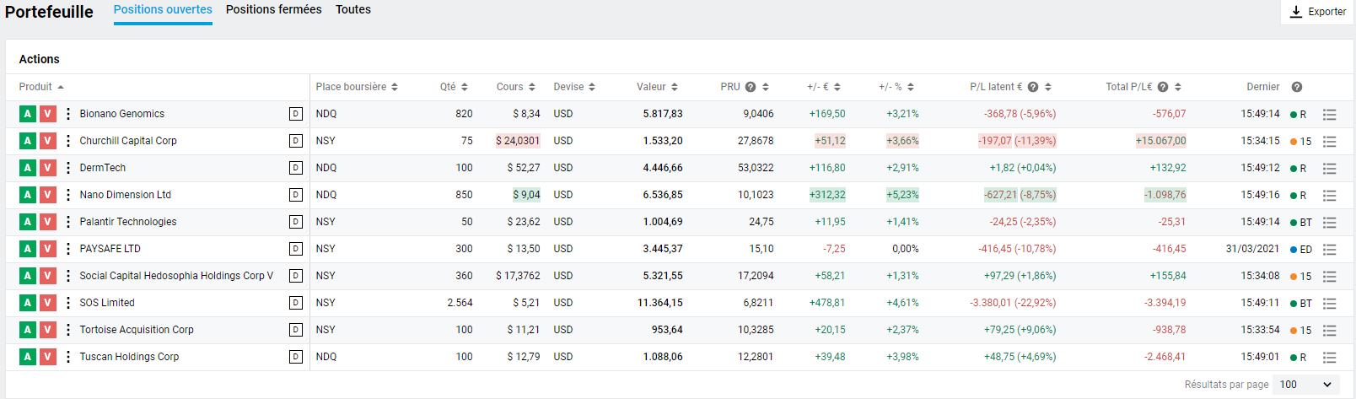Click the Exporter button
The height and width of the screenshot is (399, 1356).
click(x=1318, y=12)
